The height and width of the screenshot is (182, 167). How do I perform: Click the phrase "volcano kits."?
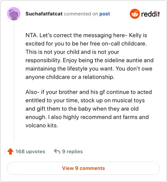tap(42, 125)
